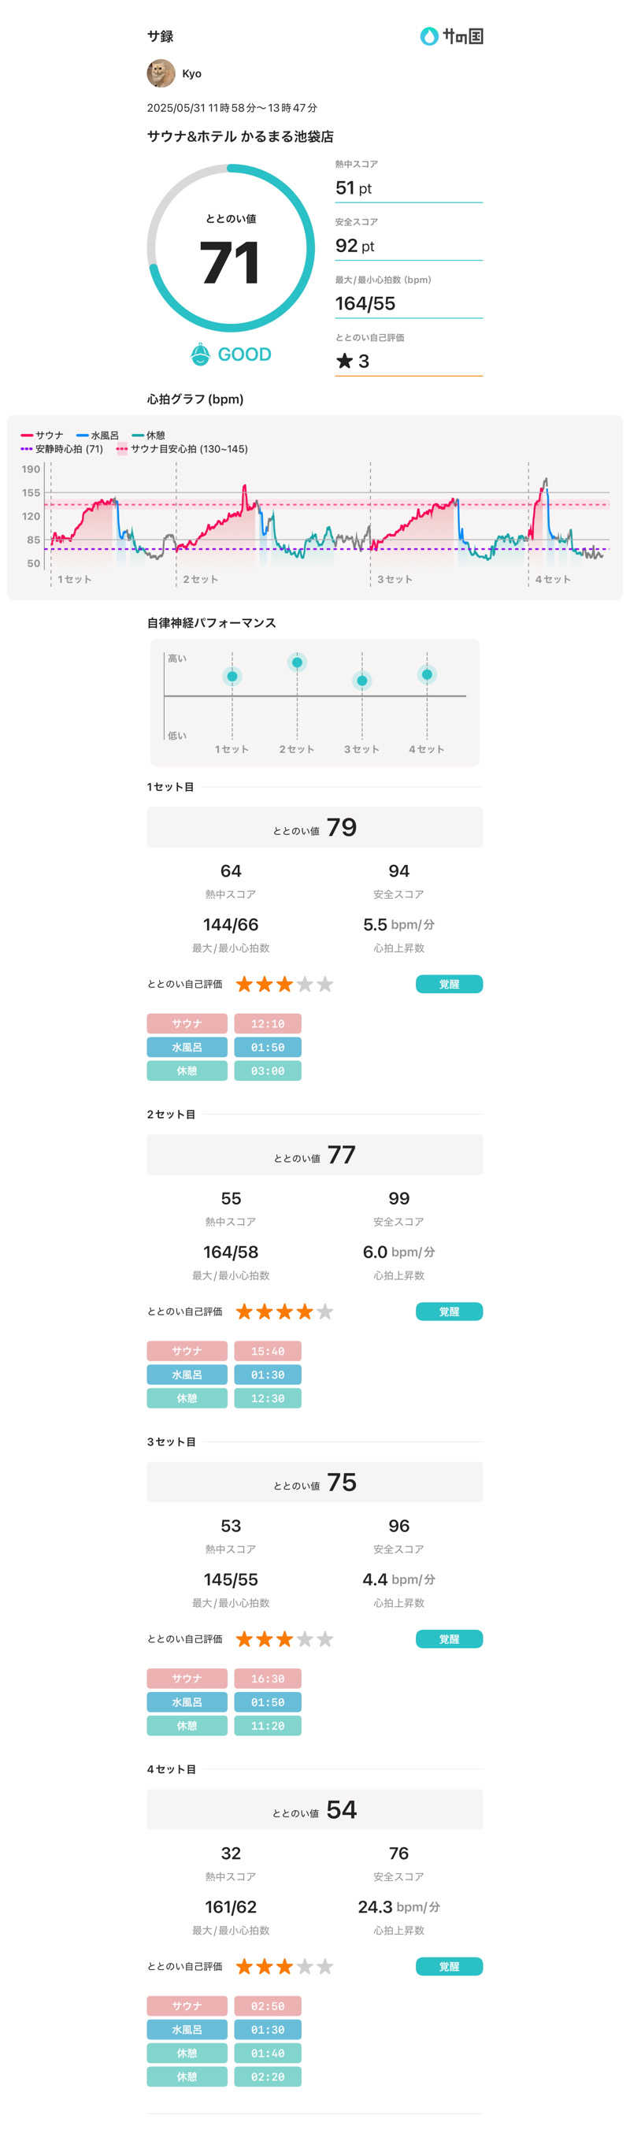Click the 安静時心拍 (71) legend entry
The image size is (630, 2141).
point(62,449)
